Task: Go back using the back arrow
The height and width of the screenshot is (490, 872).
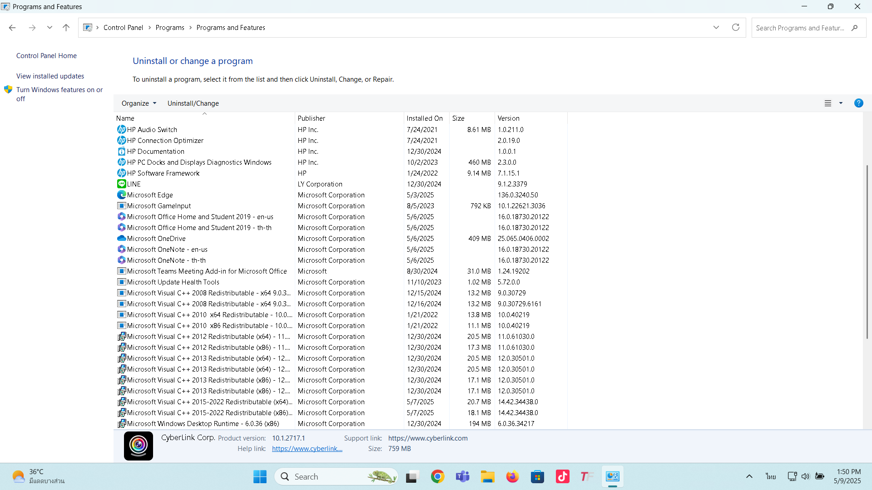Action: pyautogui.click(x=12, y=28)
